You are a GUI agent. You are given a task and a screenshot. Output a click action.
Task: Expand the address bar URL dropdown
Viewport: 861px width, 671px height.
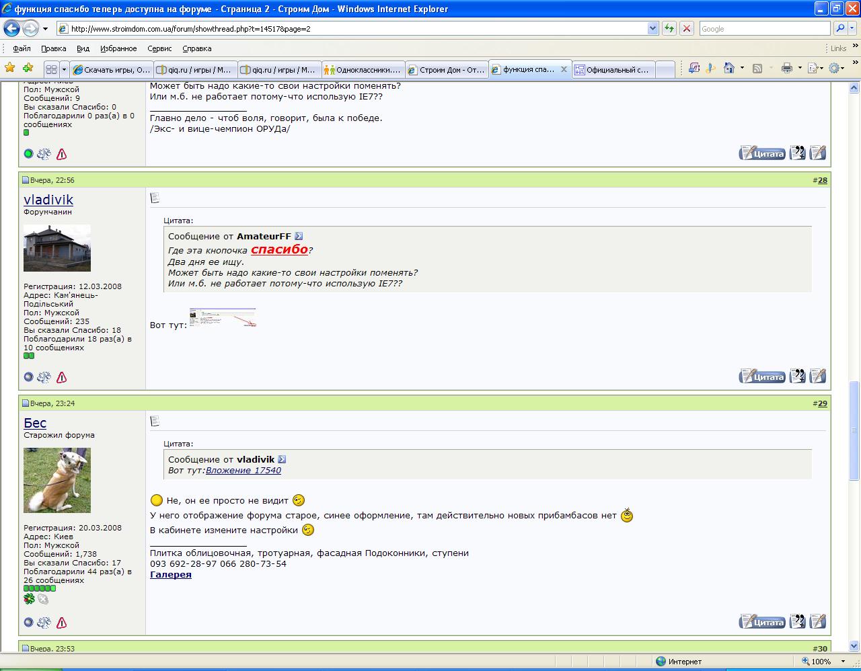[x=652, y=28]
